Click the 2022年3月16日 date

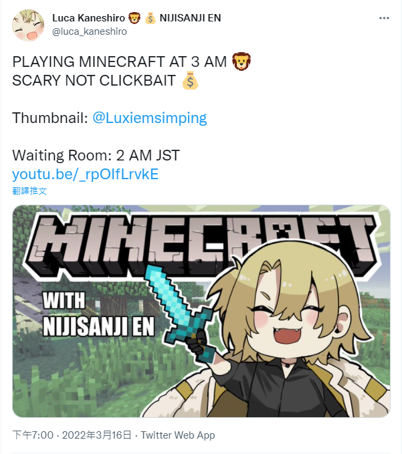pos(97,435)
